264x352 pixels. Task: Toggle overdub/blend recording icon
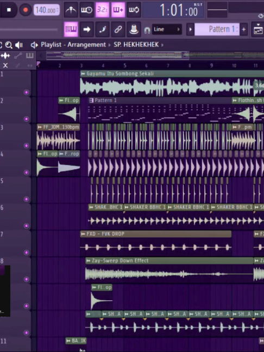click(118, 10)
